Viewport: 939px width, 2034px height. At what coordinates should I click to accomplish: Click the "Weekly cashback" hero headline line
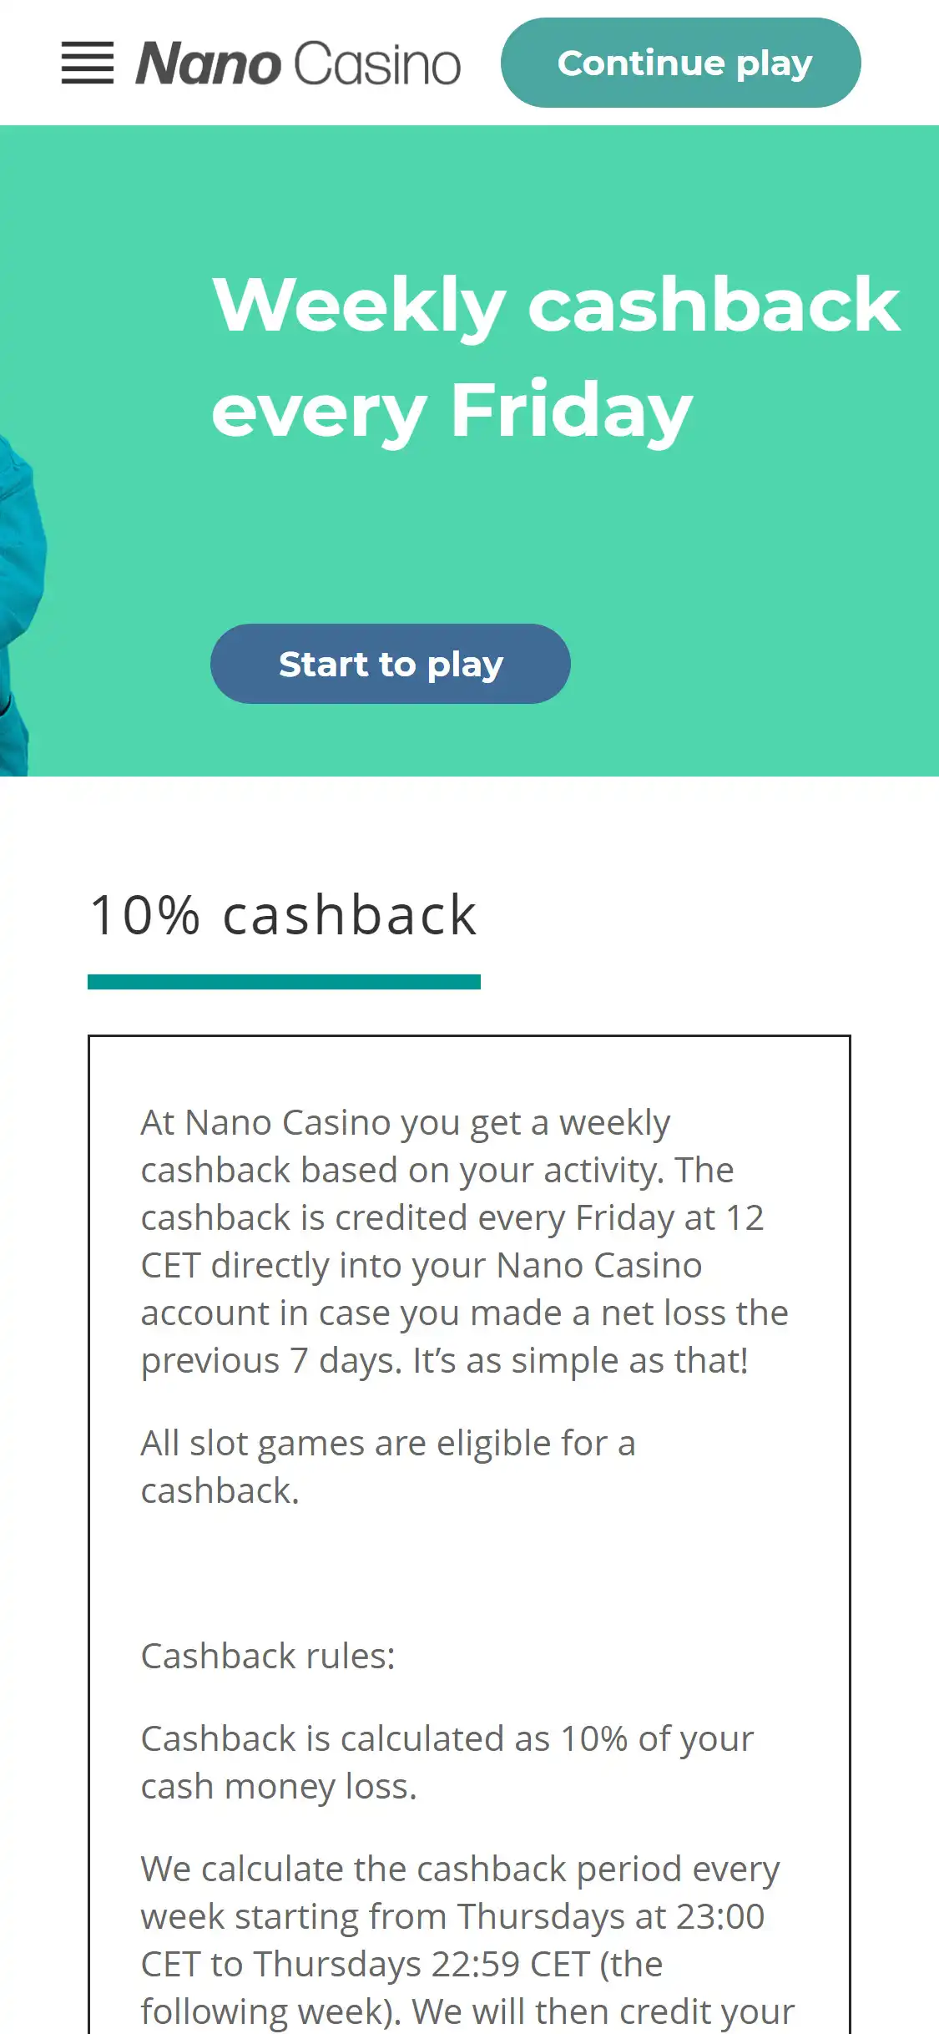tap(556, 305)
